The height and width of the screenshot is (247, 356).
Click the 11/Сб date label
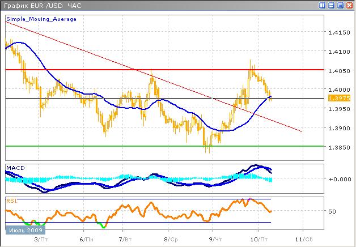click(x=304, y=239)
